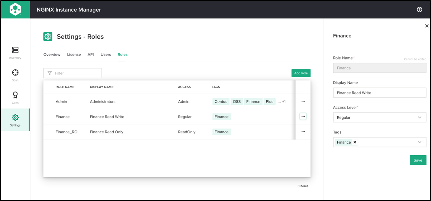Switch to the Overview tab

coord(52,55)
